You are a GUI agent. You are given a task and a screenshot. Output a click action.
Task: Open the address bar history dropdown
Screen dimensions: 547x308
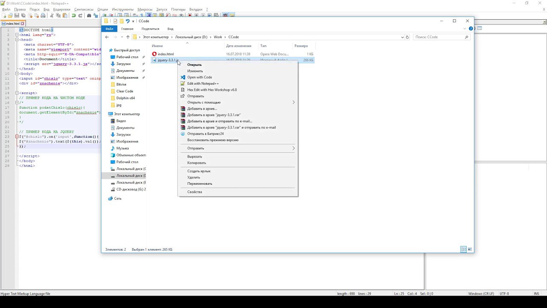[402, 37]
